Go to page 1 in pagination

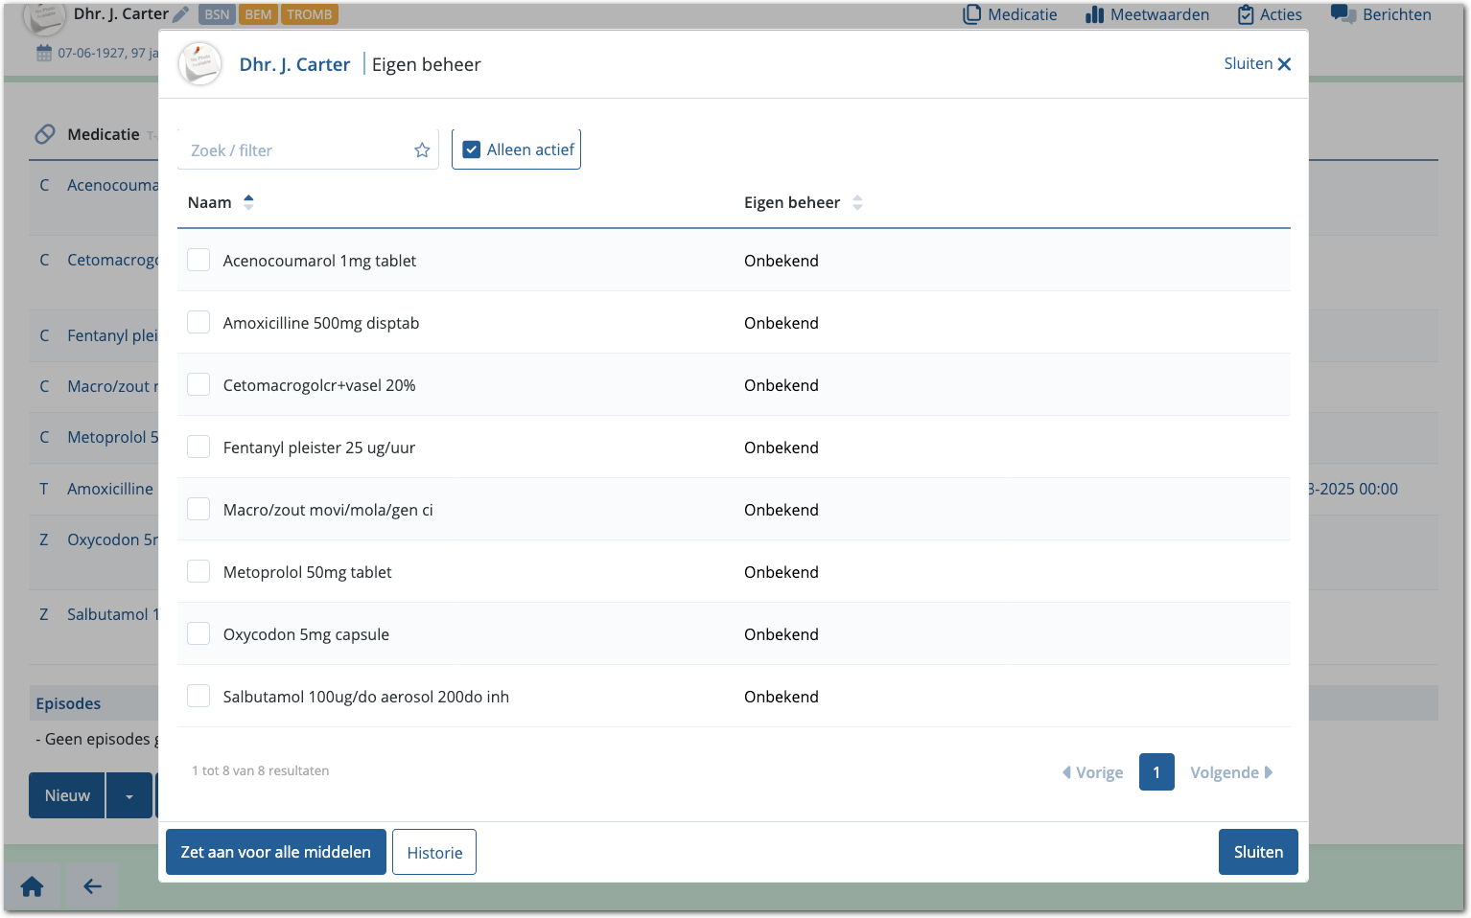(x=1156, y=772)
